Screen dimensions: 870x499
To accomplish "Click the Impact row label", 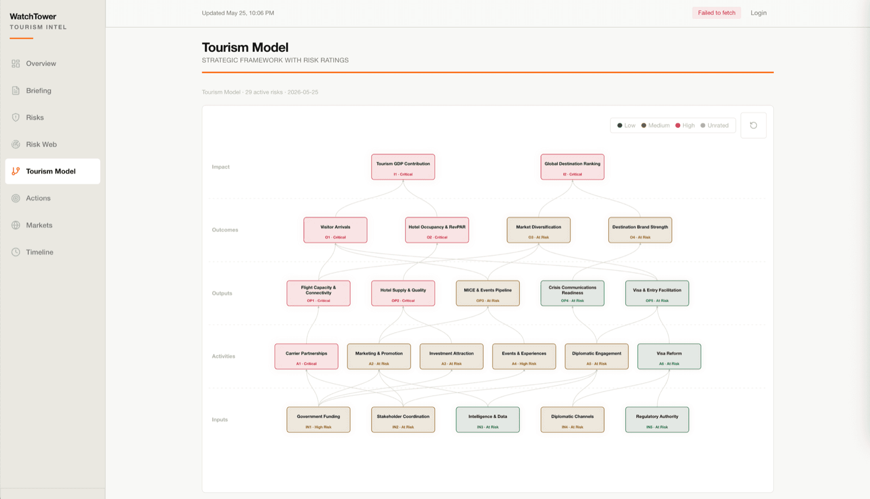I will click(x=221, y=167).
